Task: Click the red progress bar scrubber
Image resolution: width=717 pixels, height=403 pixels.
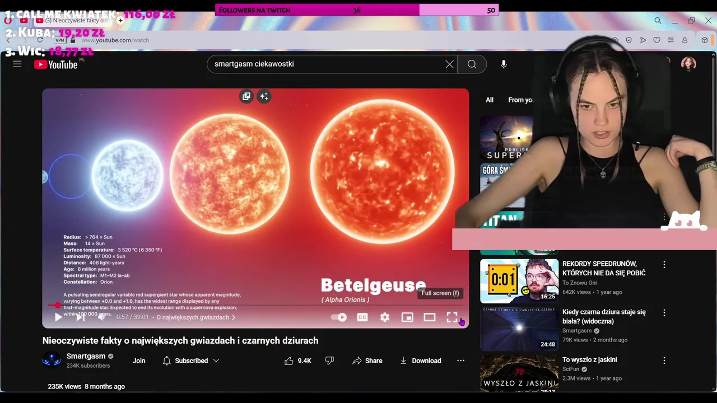Action: (58, 306)
